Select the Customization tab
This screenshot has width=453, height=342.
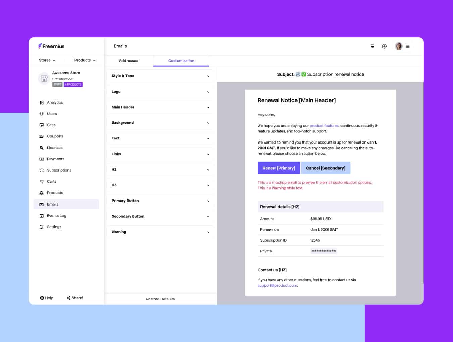181,61
